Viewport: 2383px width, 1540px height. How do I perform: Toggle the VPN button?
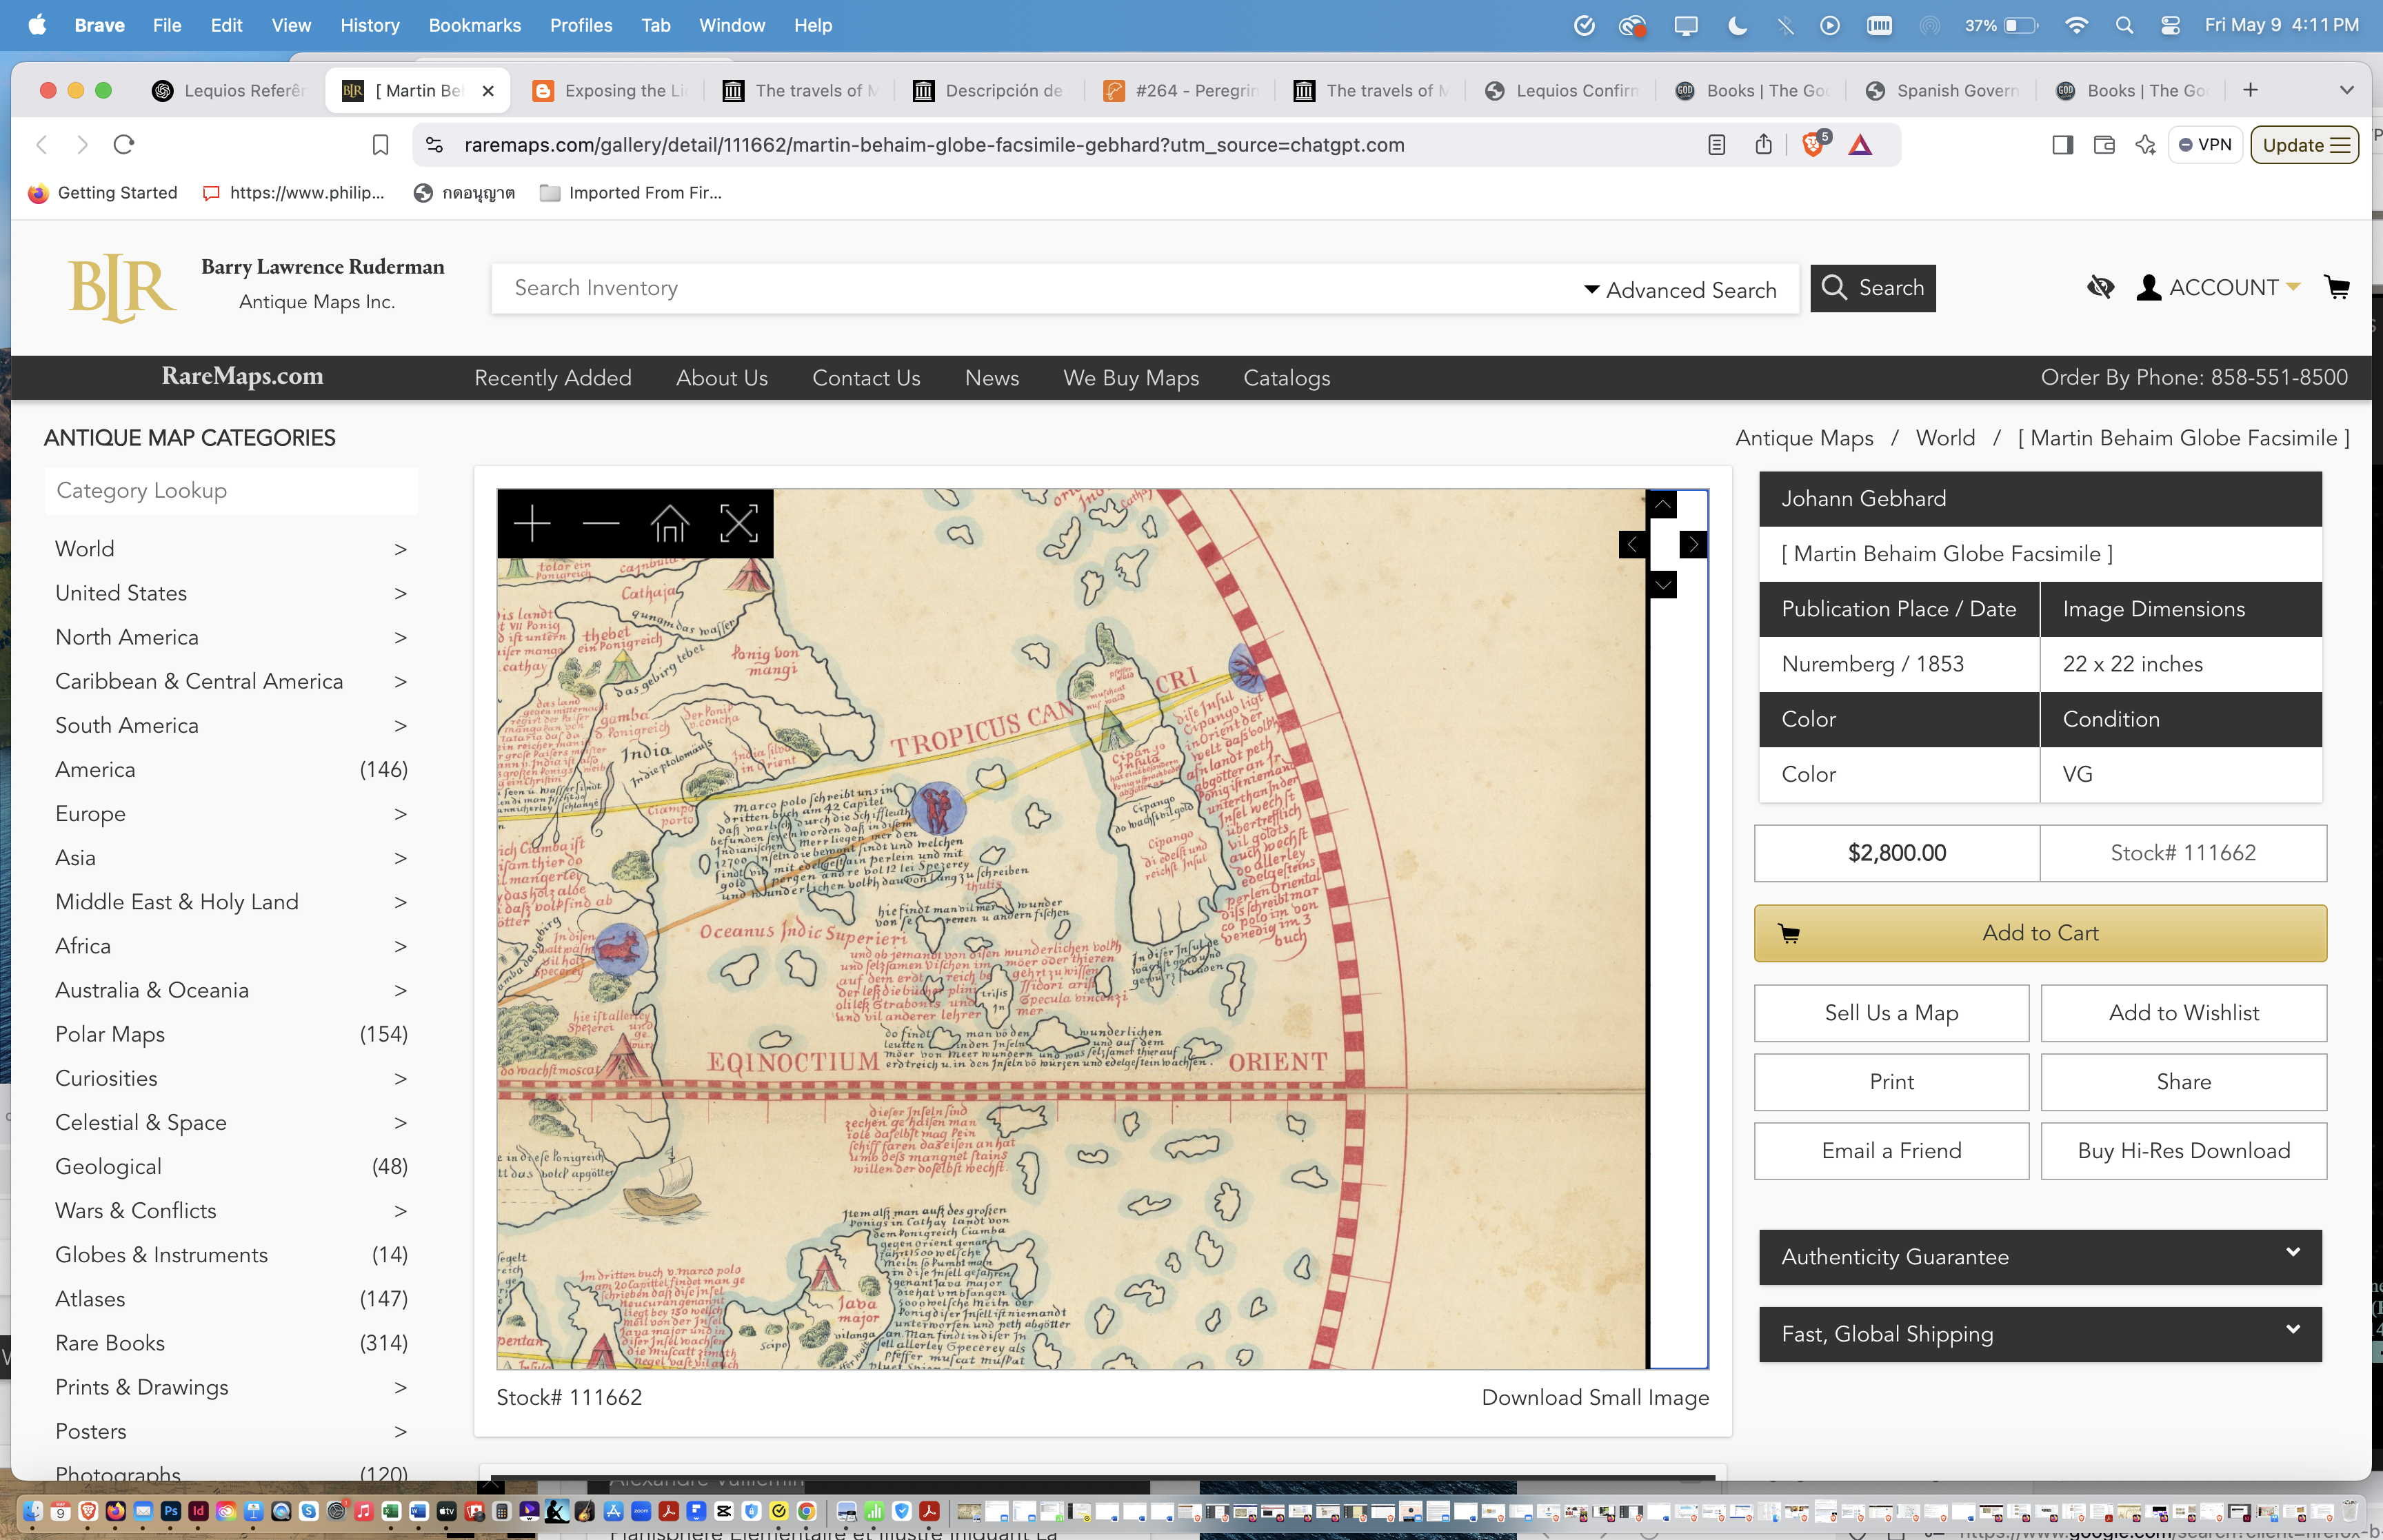(x=2205, y=145)
